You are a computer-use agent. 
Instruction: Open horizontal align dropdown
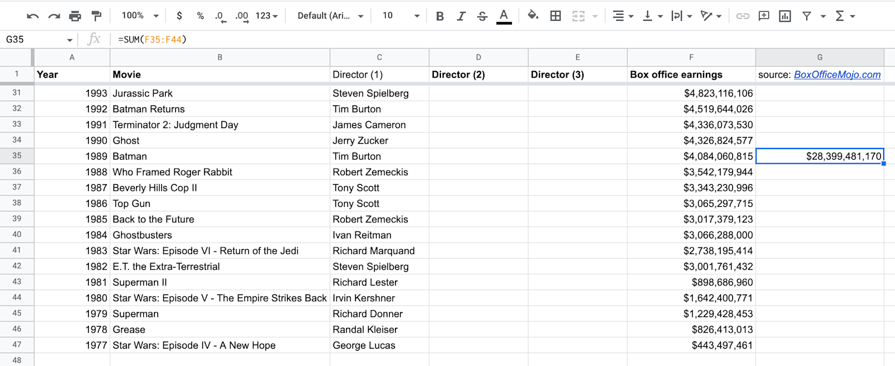624,16
